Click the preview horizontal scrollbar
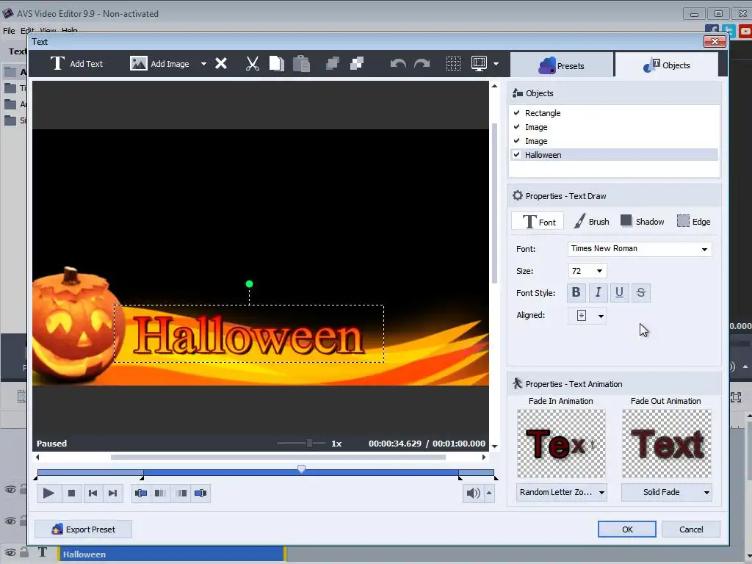This screenshot has height=564, width=752. [x=278, y=457]
